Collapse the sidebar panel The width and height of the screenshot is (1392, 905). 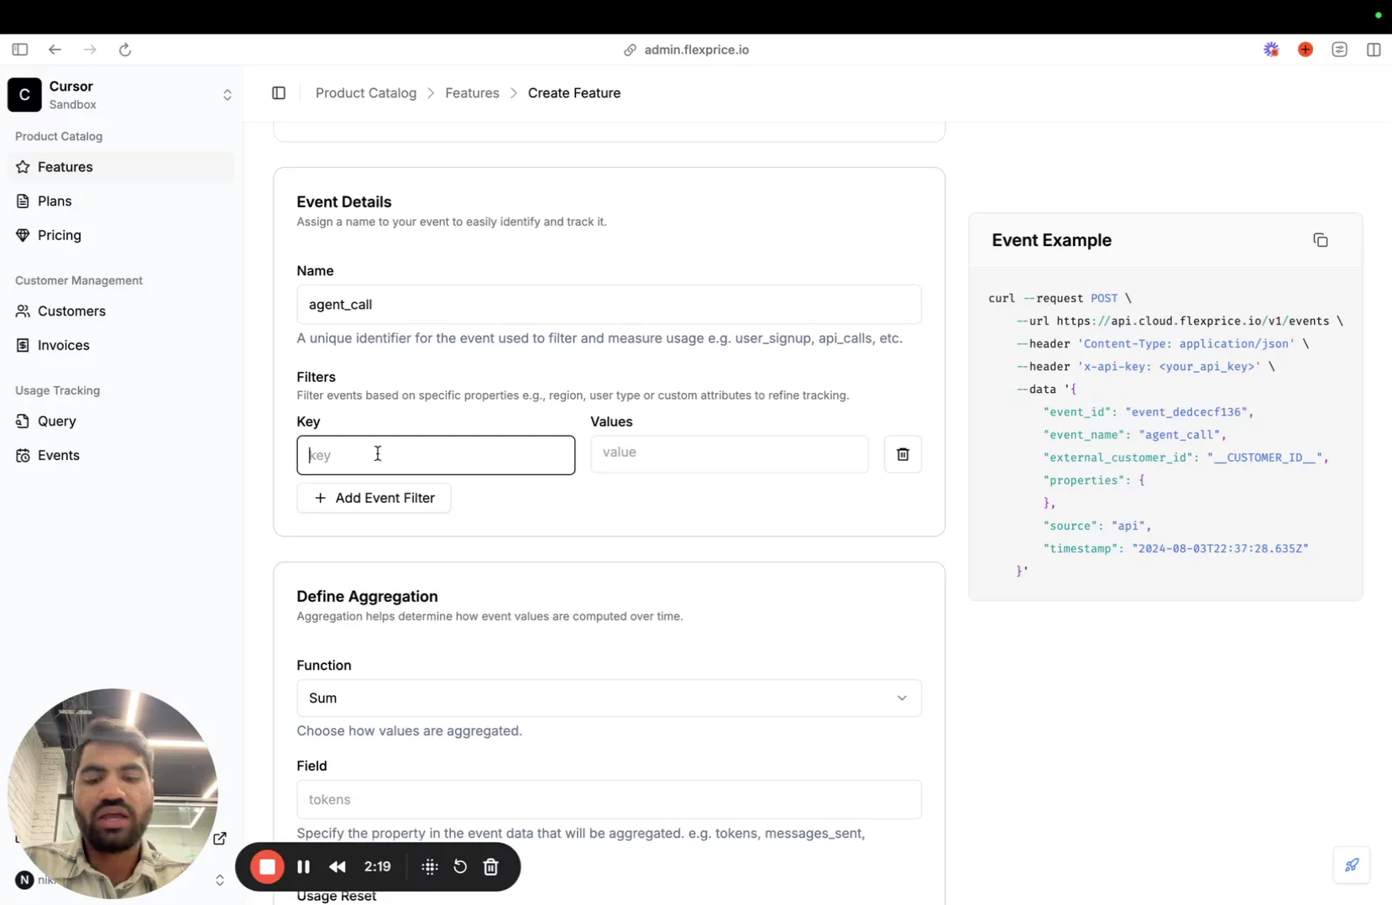click(x=279, y=93)
